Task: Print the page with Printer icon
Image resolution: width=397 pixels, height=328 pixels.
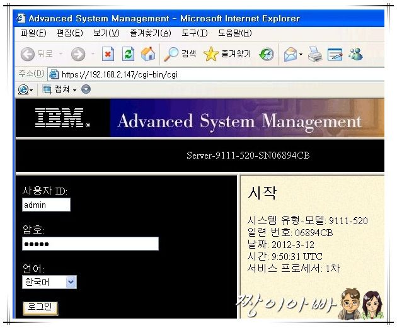Action: pos(315,54)
